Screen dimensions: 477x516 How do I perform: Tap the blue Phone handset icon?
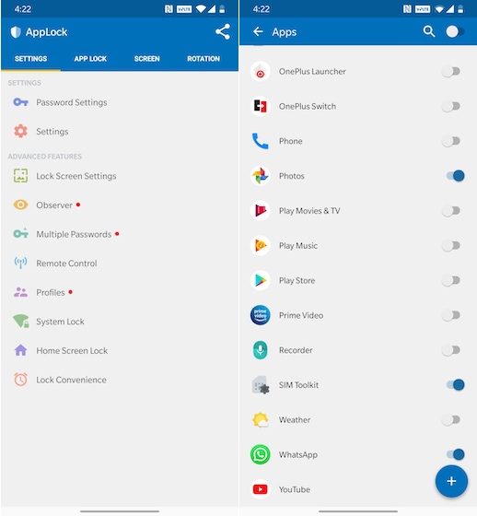coord(261,141)
